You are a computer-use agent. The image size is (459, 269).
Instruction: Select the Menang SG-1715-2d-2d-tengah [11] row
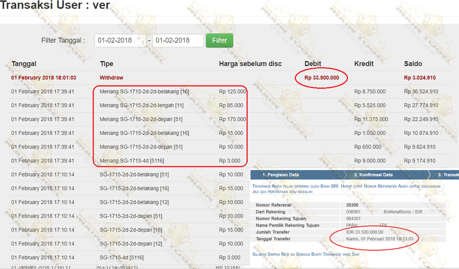[x=142, y=106]
